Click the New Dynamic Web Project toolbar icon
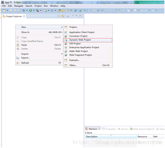This screenshot has height=148, width=165. [x=45, y=10]
